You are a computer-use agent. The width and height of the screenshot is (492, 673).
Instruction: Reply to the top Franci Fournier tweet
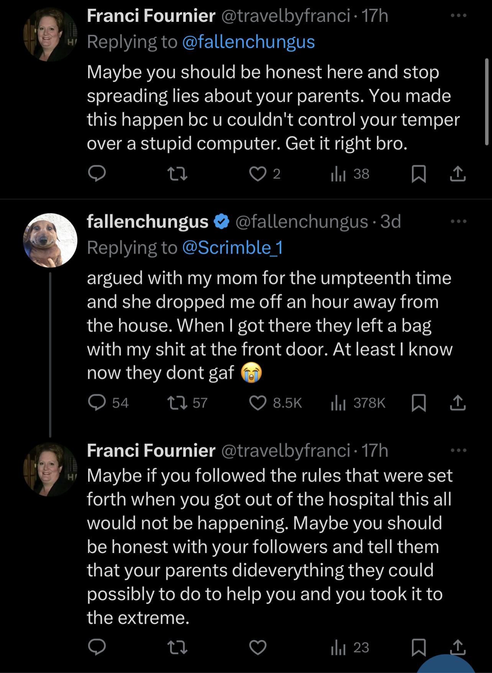(97, 175)
